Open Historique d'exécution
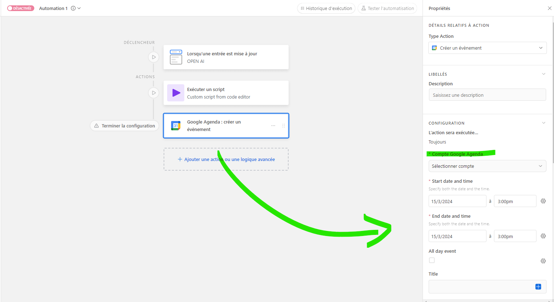The width and height of the screenshot is (554, 302). click(326, 8)
